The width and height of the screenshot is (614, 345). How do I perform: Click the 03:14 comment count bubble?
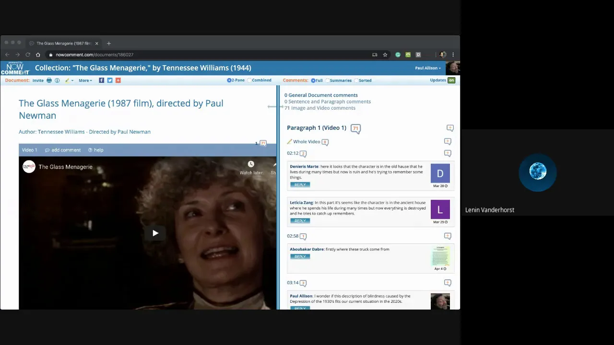(303, 283)
